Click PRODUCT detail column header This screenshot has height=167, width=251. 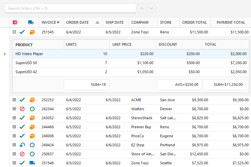38,45
